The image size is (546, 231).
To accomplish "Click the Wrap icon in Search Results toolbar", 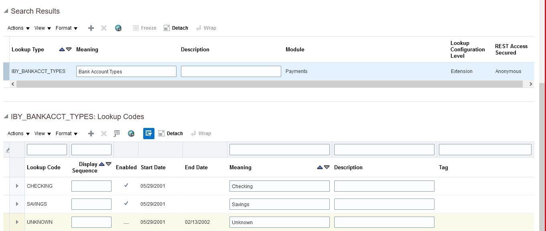I will 206,28.
